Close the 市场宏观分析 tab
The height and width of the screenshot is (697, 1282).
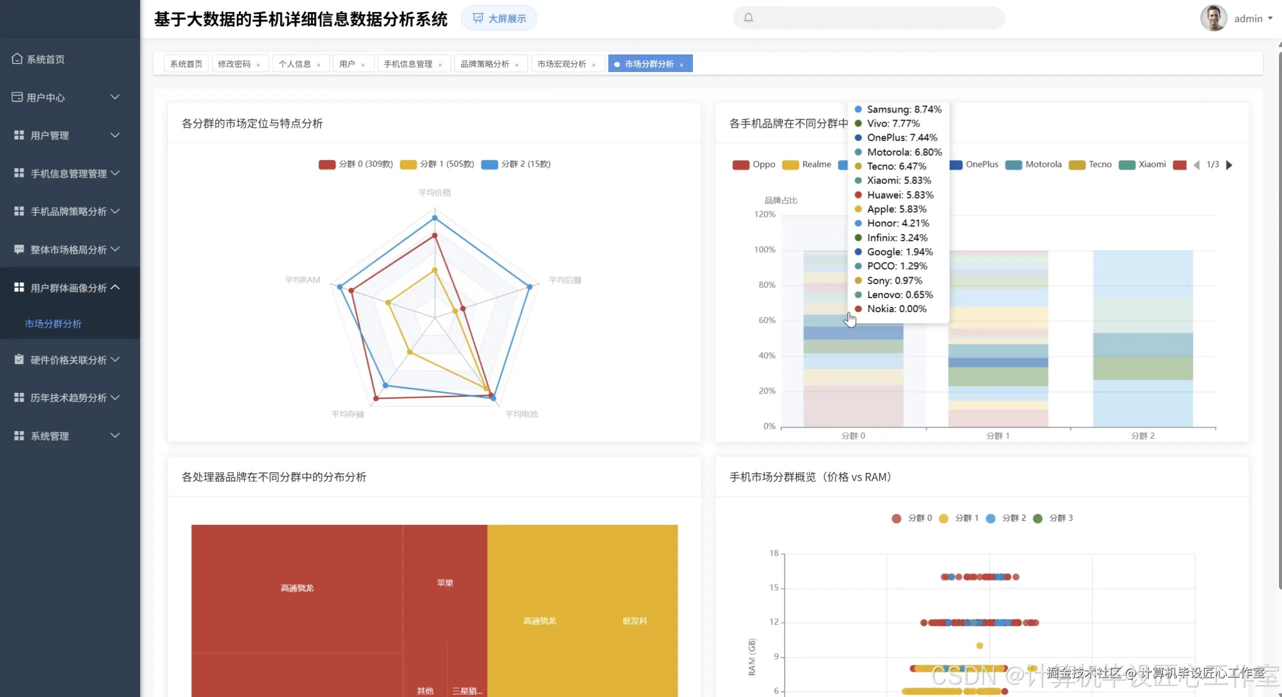594,65
